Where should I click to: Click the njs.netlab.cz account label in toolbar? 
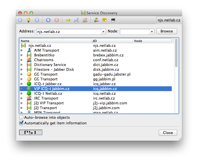coord(169,20)
